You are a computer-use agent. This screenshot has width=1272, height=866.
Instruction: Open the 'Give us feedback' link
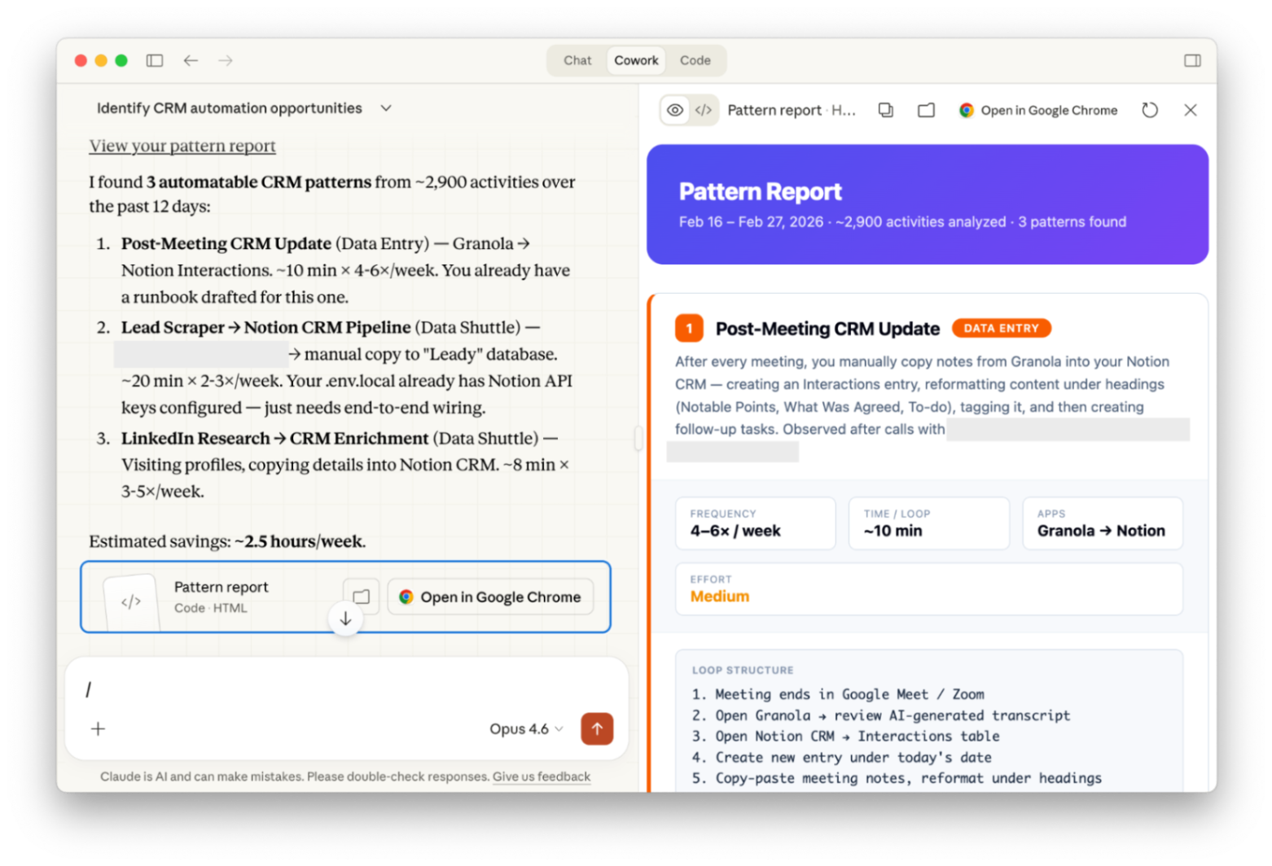click(x=542, y=776)
